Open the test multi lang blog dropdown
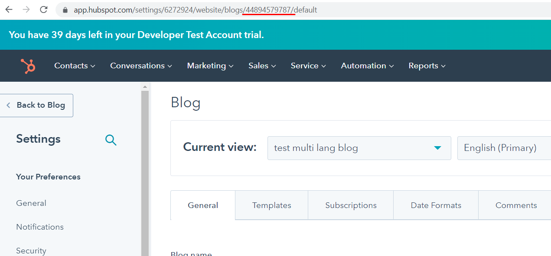Screen dimensions: 551x256 click(359, 148)
